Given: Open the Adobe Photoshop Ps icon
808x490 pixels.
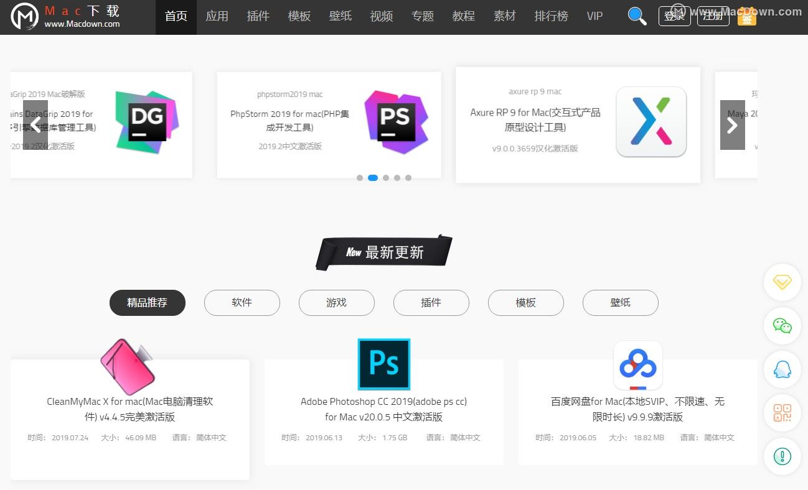Looking at the screenshot, I should (x=384, y=364).
